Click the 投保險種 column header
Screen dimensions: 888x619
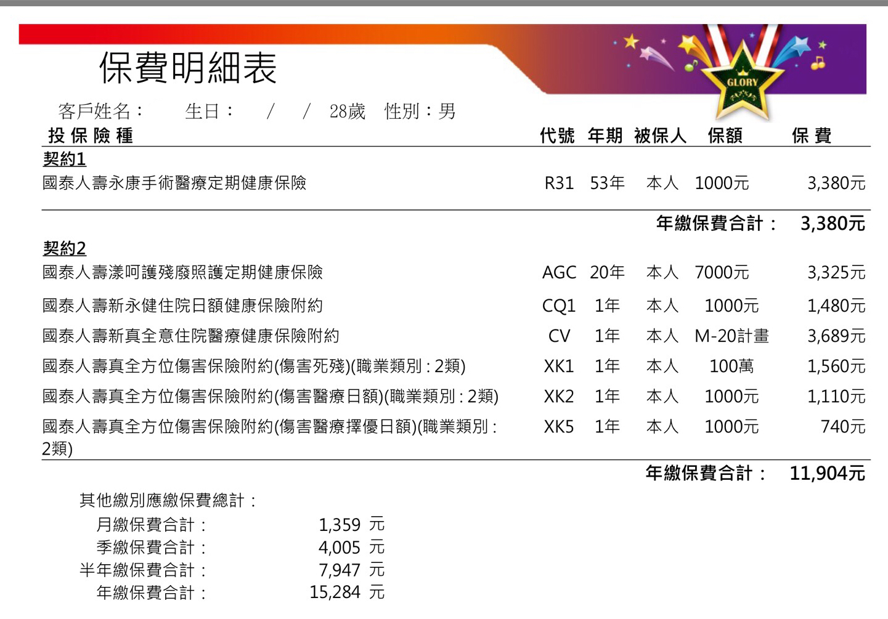(91, 136)
